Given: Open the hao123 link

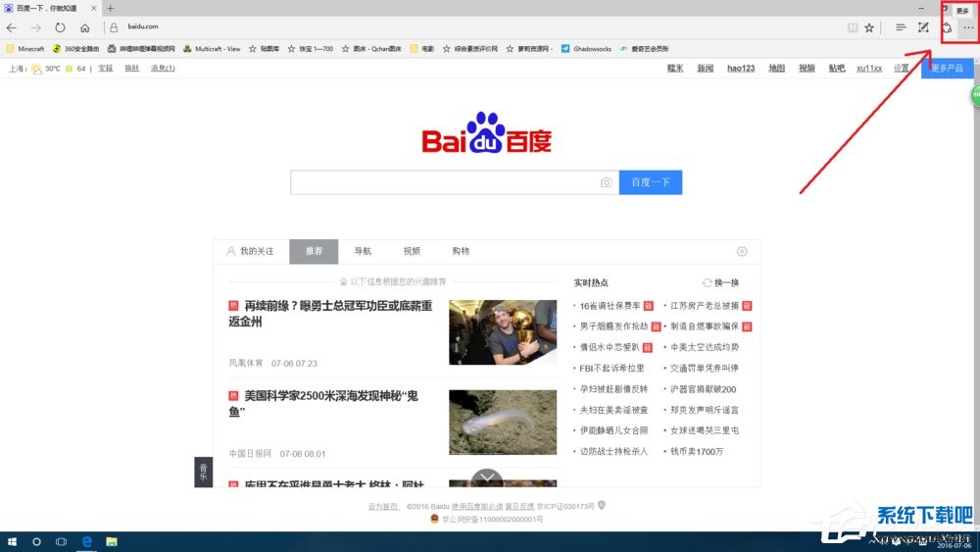Looking at the screenshot, I should click(741, 68).
